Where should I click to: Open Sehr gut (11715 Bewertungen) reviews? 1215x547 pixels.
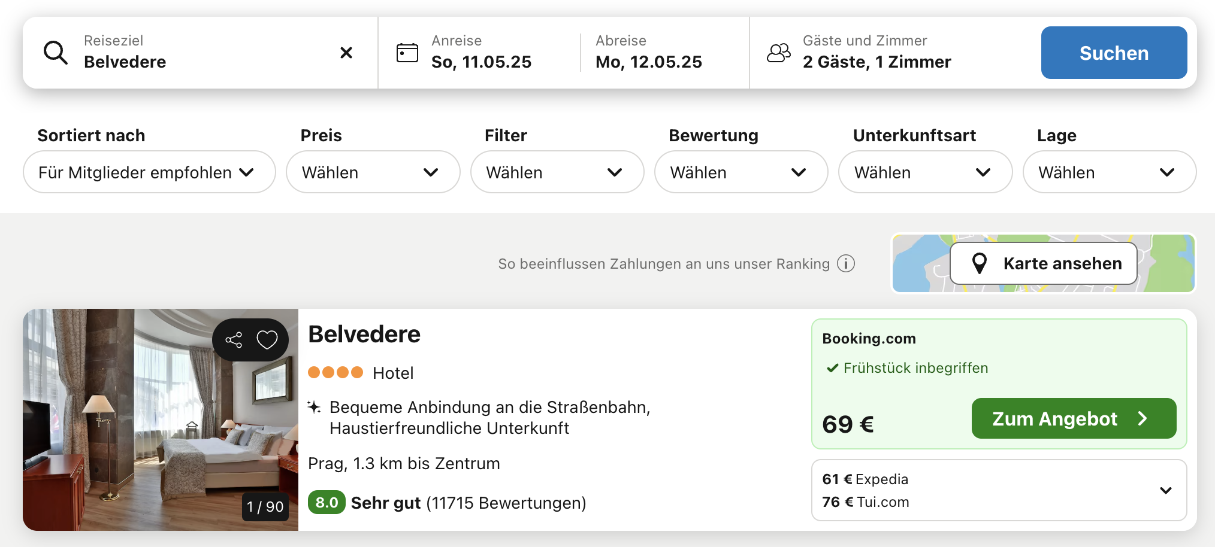tap(469, 503)
